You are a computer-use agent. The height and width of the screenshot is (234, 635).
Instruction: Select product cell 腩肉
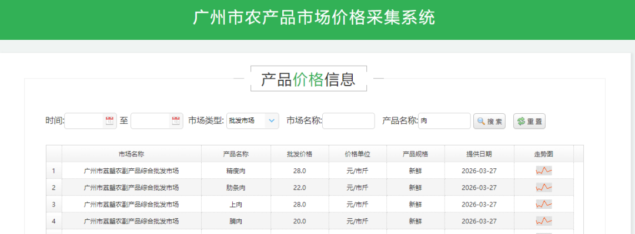236,222
